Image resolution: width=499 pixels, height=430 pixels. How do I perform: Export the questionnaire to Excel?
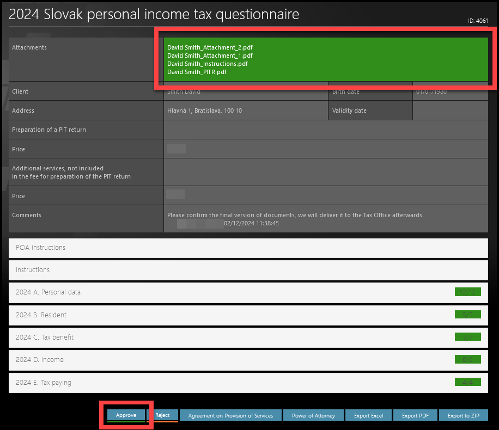[x=368, y=415]
